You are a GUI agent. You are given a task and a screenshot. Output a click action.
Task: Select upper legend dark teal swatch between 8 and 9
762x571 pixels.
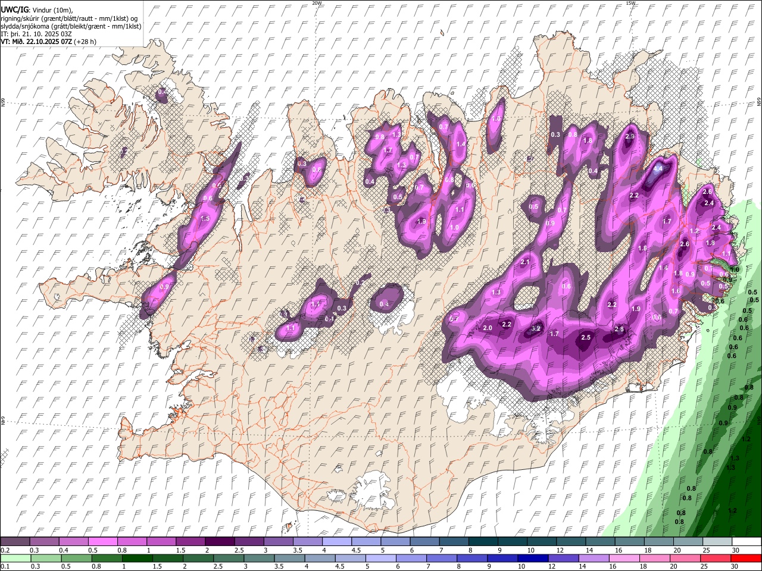483,541
